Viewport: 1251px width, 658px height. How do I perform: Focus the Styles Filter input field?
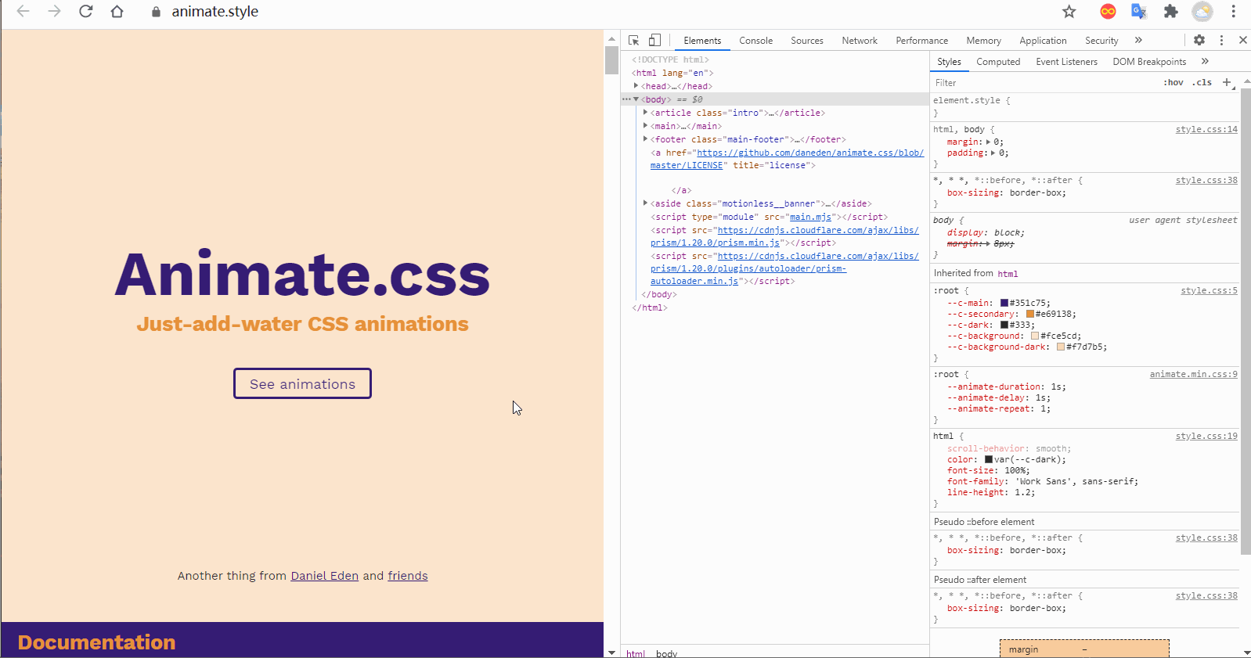click(1044, 82)
